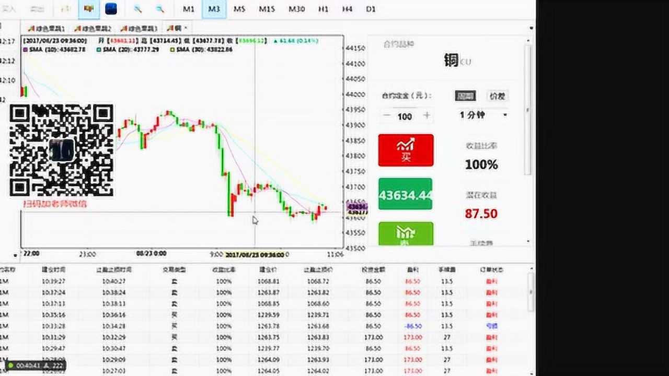
Task: Open the third chart tab
Action: pyautogui.click(x=139, y=28)
